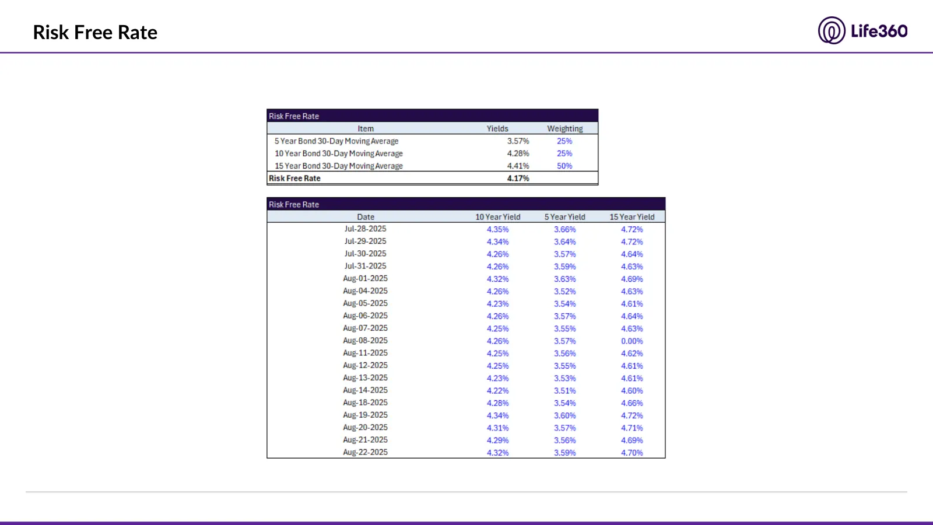Select the Aug-04-2025 date cell
This screenshot has width=933, height=525.
[365, 291]
